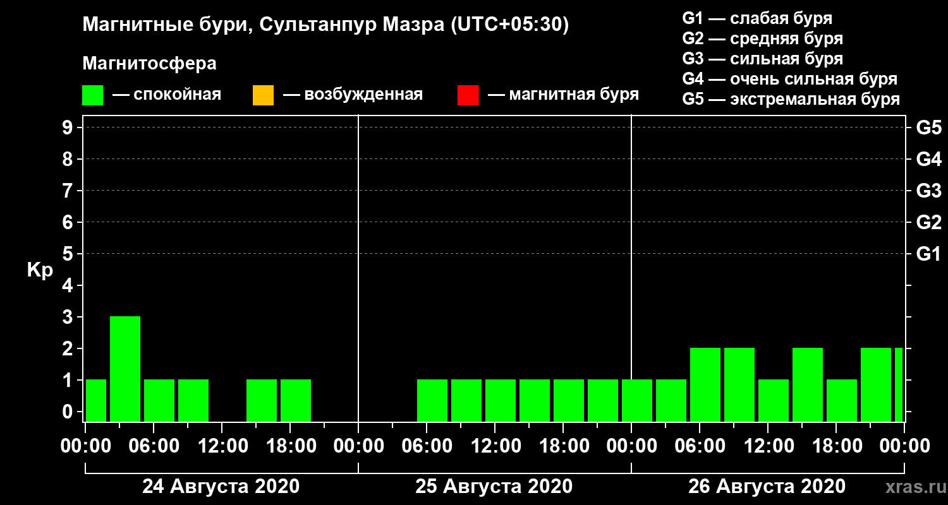Viewport: 948px width, 505px height.
Task: Click the first bar at 00:00 on 24 August
Action: coord(96,400)
